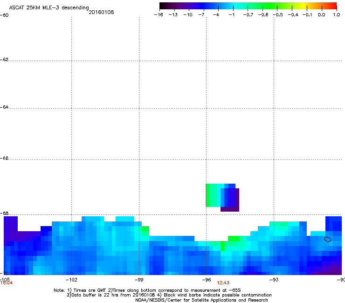Screen dimensions: 345x303
Task: Click the latitude label -70
Action: click(x=4, y=274)
